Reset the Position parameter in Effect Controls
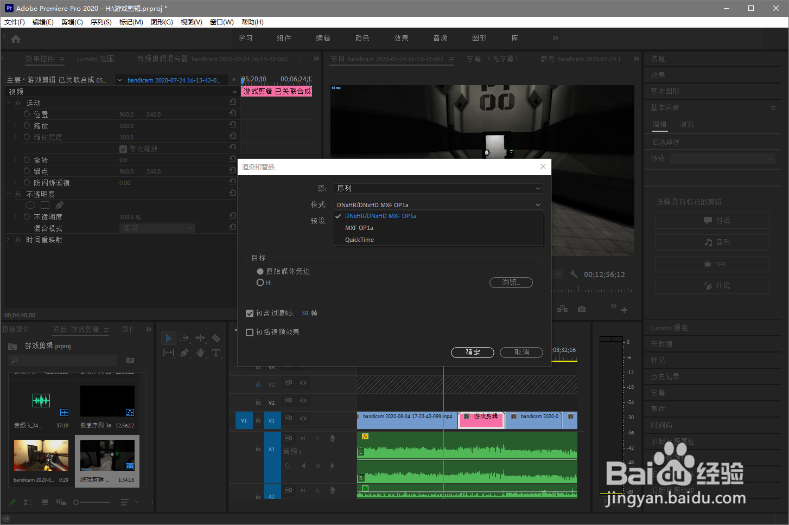Screen dimensions: 789x525 233,114
